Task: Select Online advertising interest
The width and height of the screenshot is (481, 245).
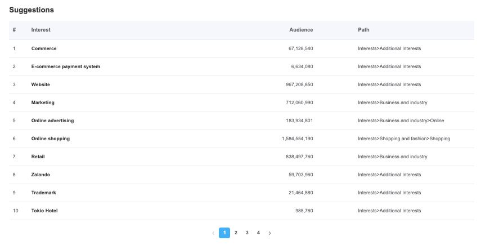Action: (52, 121)
